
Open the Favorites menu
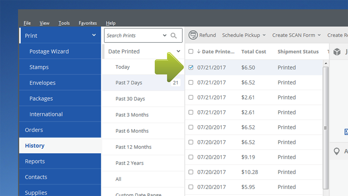coord(88,23)
